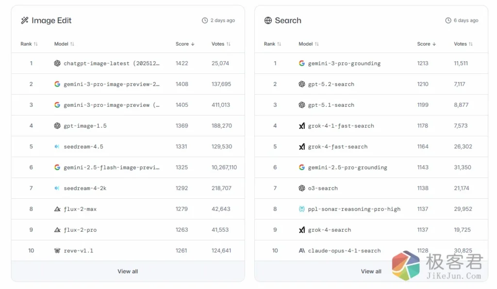Click the seedream-4.5 logo icon
This screenshot has height=289, width=497.
(57, 147)
